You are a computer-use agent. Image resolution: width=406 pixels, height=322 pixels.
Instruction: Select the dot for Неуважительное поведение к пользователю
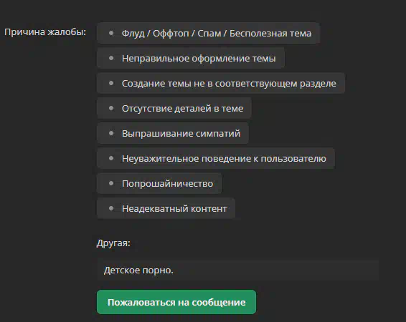point(111,158)
